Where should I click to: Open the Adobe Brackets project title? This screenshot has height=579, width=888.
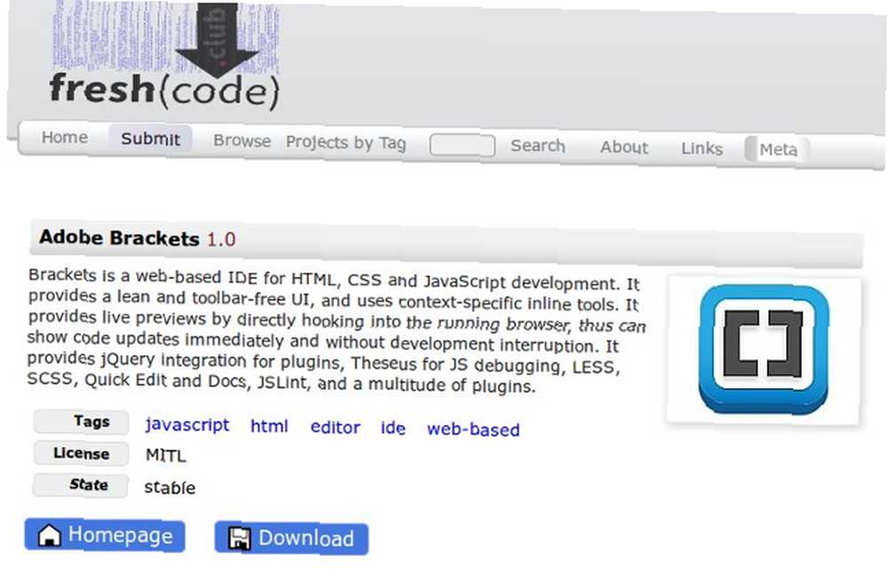(x=120, y=237)
